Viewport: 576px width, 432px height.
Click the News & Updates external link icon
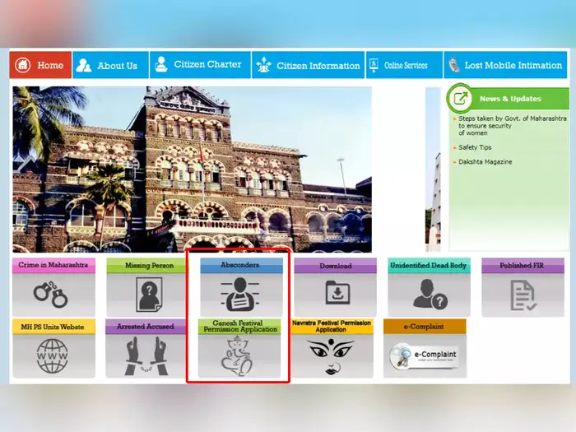pos(461,99)
